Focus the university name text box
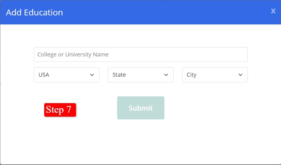This screenshot has height=165, width=281. 140,55
